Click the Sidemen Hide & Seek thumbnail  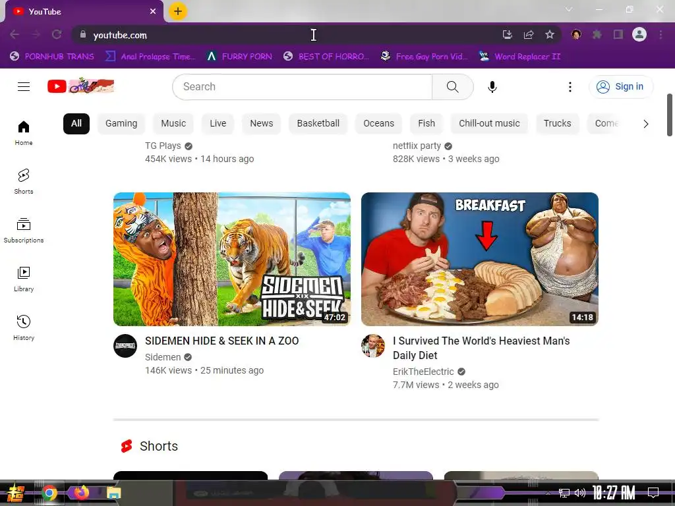(x=232, y=259)
